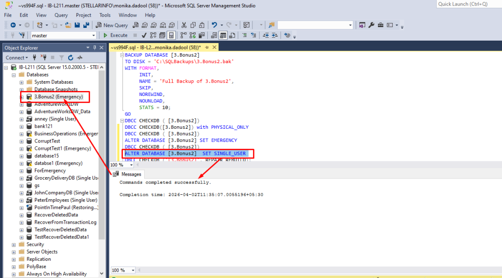The width and height of the screenshot is (502, 278).
Task: Expand the Security folder
Action: pos(14,245)
